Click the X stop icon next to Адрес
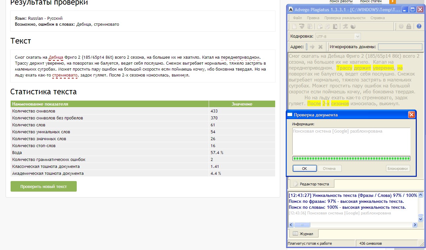 320,47
